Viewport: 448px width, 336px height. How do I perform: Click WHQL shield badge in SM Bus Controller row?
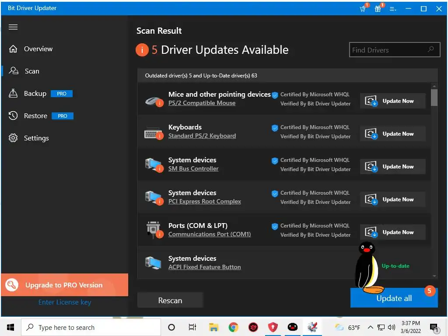pyautogui.click(x=275, y=161)
